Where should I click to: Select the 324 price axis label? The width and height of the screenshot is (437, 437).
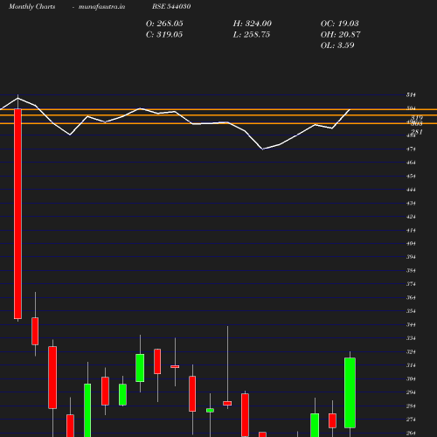pos(411,351)
